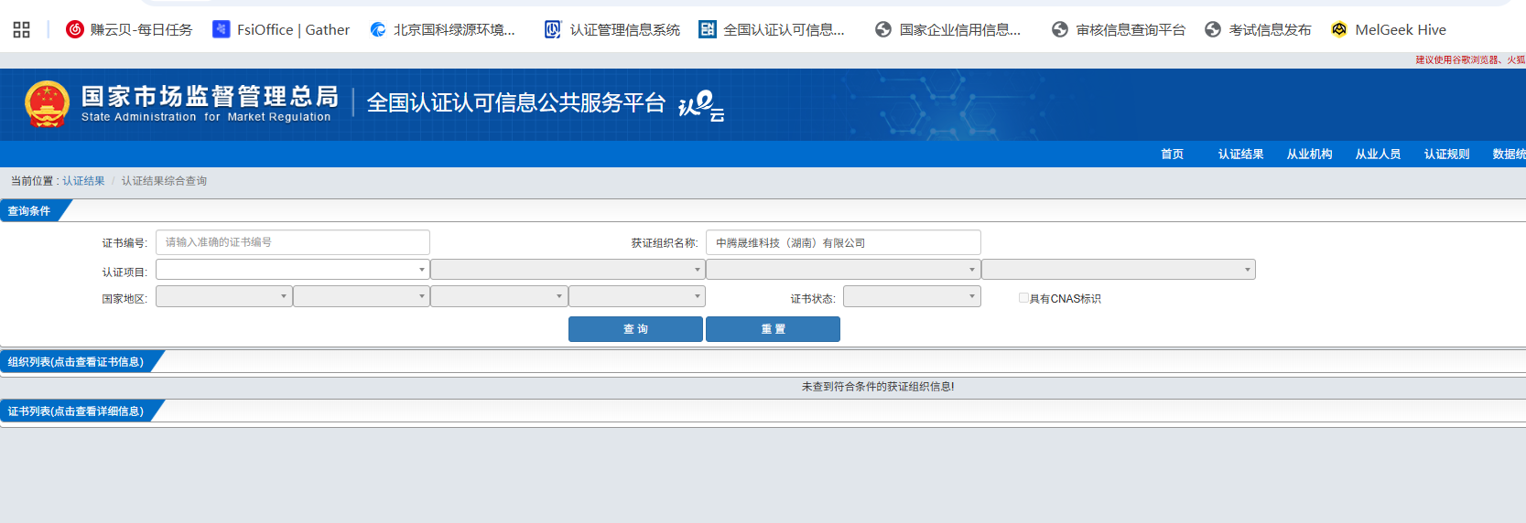Open the 考试信息发布 bookmark
Screen dimensions: 1526x523
click(1258, 29)
